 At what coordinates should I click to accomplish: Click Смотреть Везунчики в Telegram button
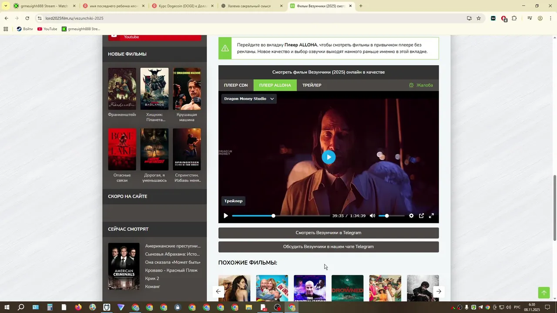point(329,233)
